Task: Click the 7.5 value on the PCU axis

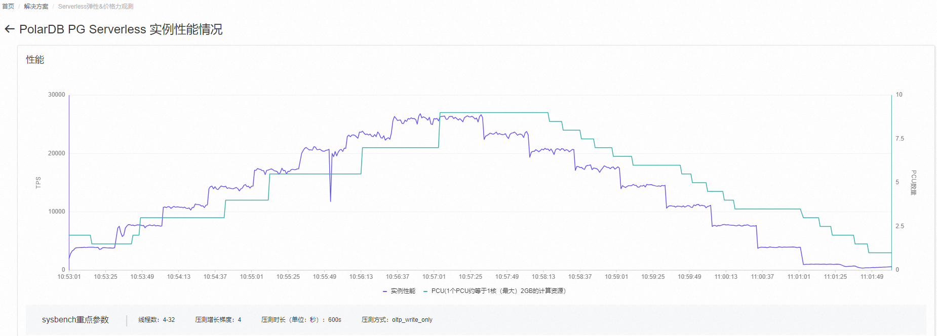Action: (x=900, y=139)
